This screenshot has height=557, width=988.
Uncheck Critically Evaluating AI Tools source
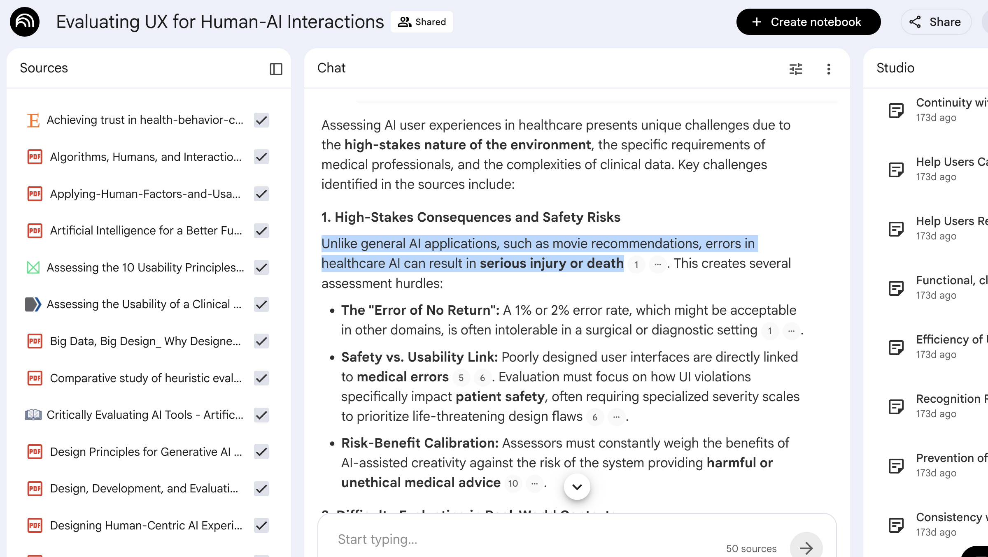pyautogui.click(x=261, y=415)
